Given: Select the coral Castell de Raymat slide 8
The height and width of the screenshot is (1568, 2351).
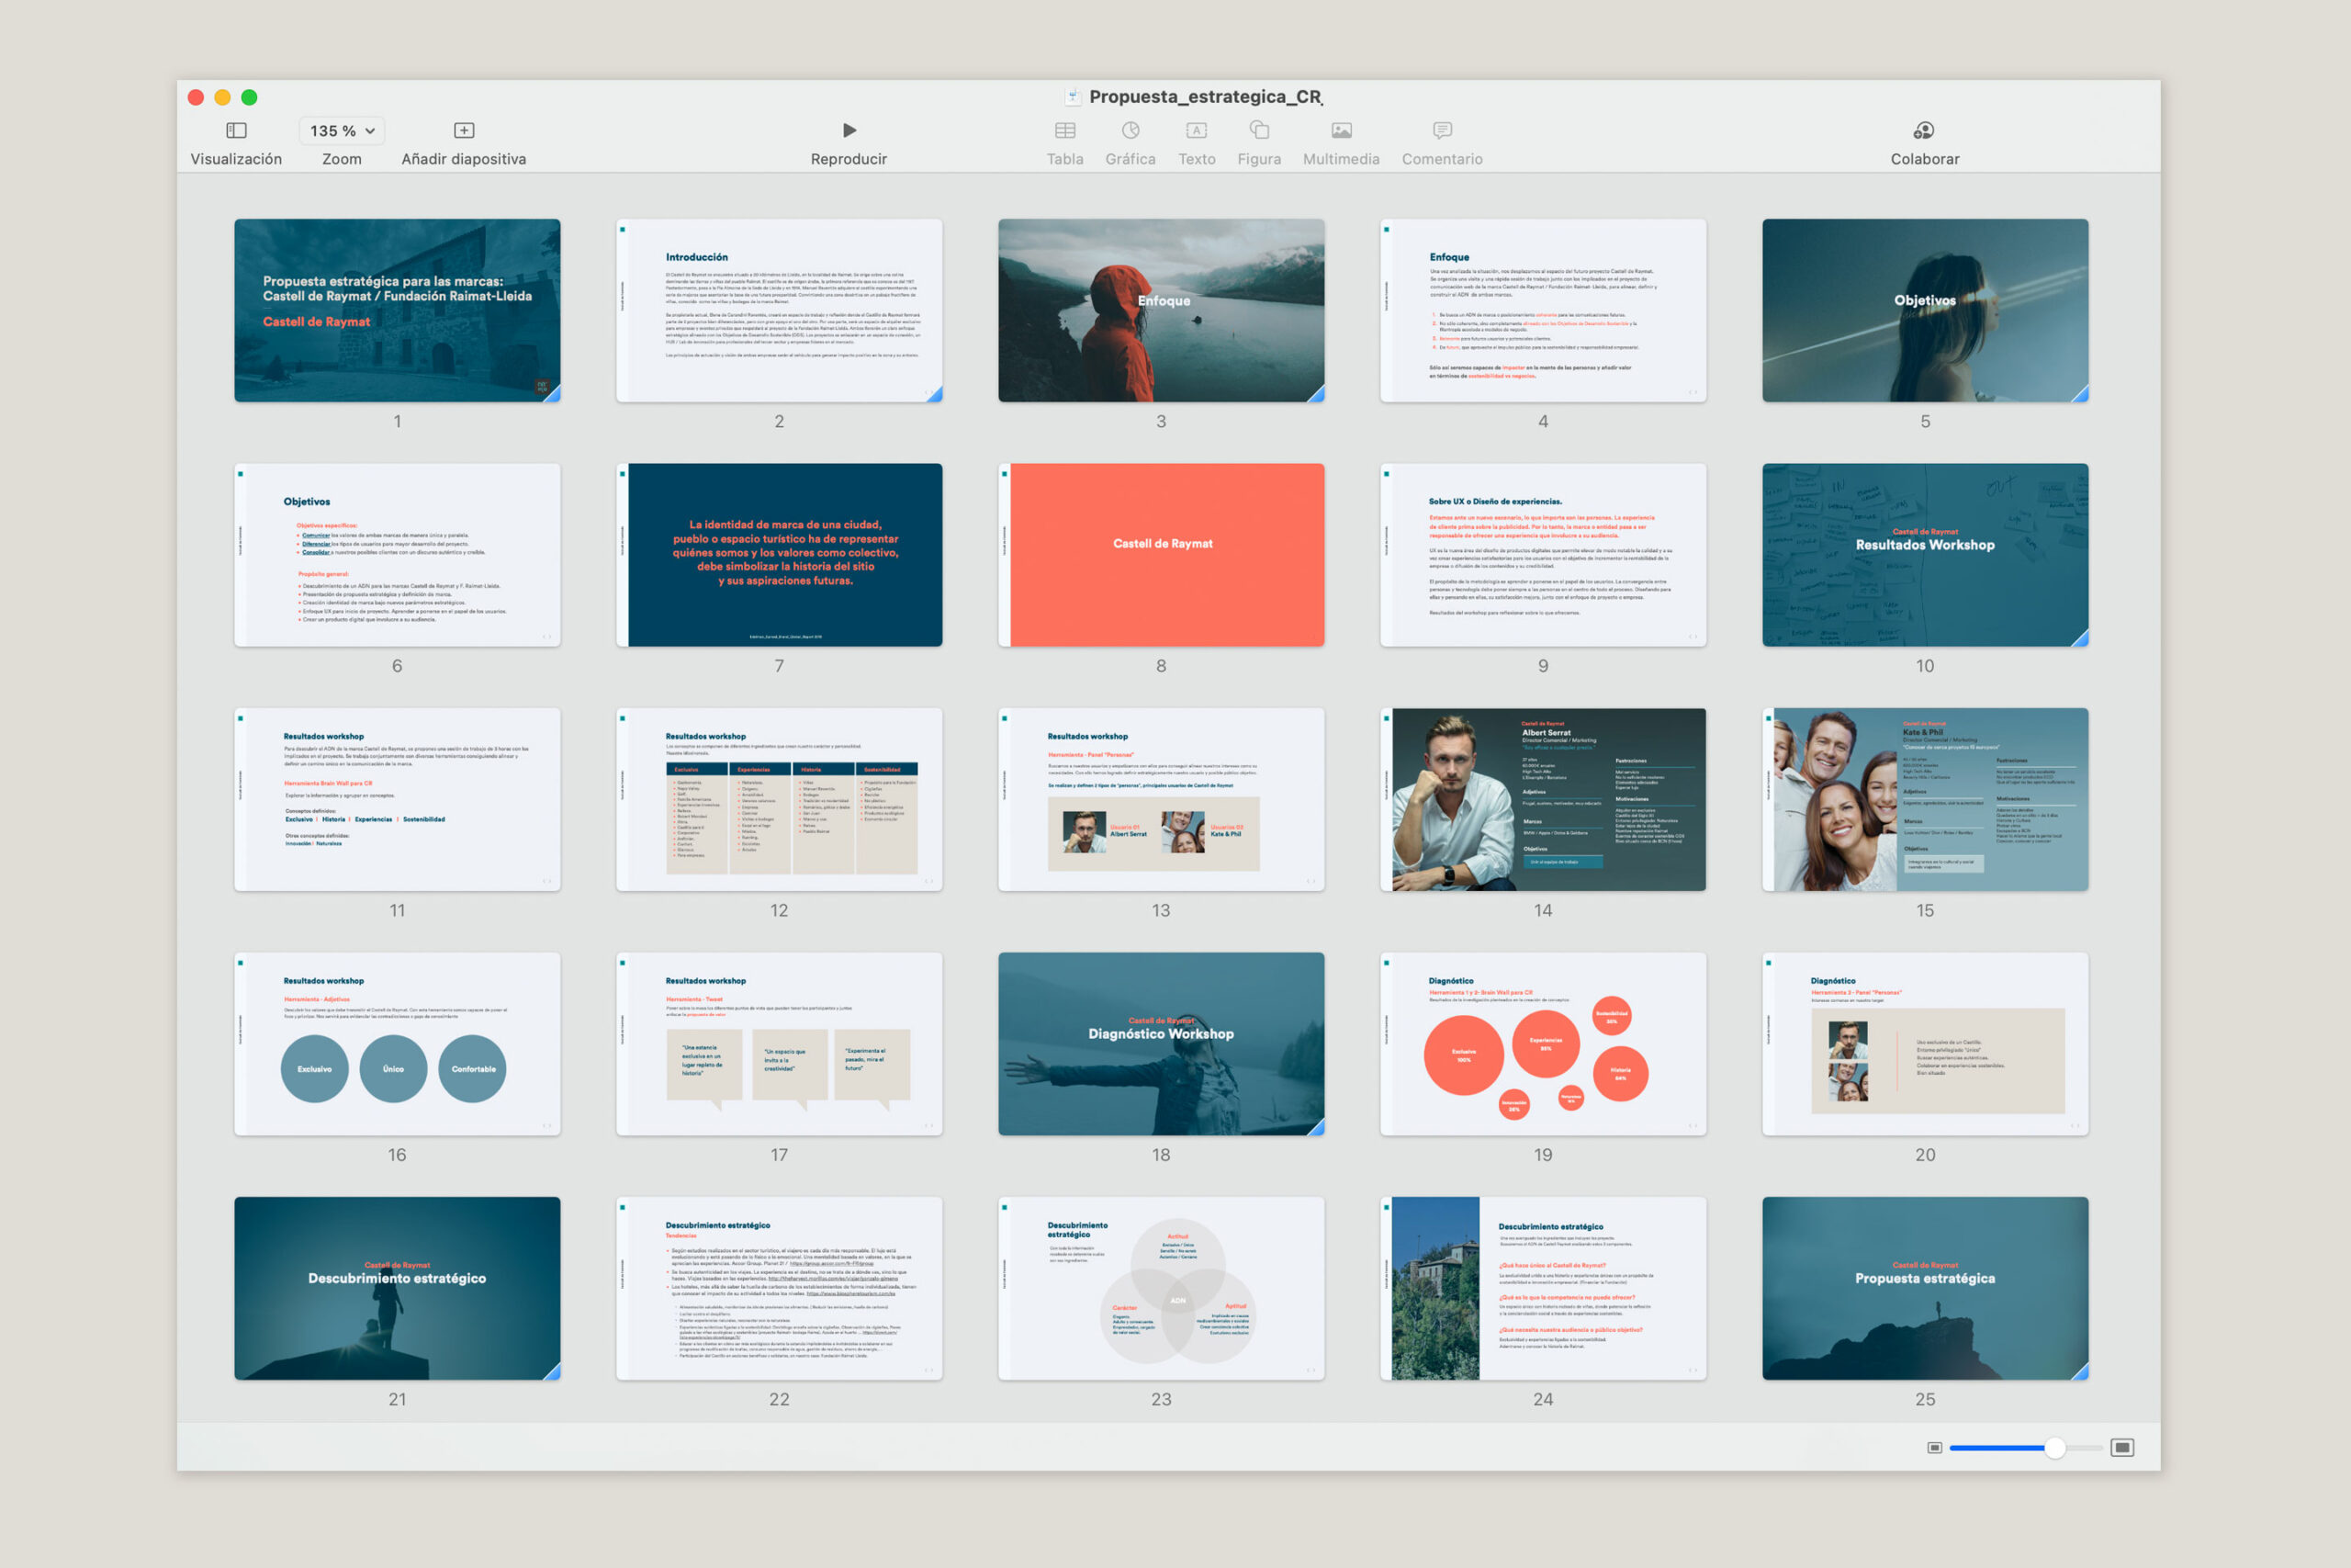Looking at the screenshot, I should [1161, 554].
